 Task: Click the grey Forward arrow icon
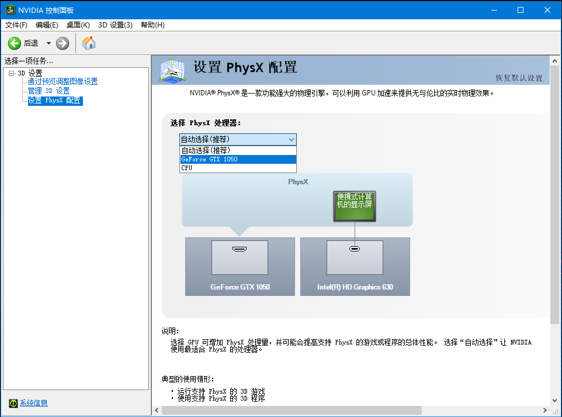[x=63, y=43]
